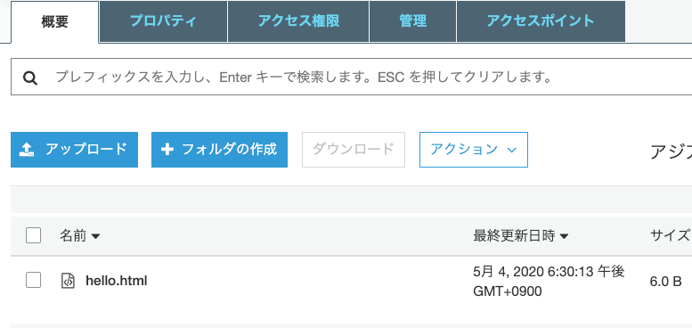Viewport: 692px width, 328px height.
Task: Click the plus icon on フォルダの作成
Action: pyautogui.click(x=167, y=150)
